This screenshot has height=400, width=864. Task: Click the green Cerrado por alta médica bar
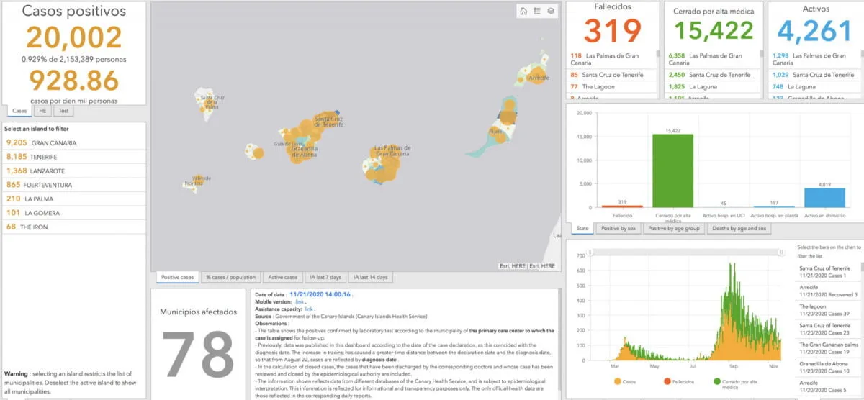[x=674, y=171]
